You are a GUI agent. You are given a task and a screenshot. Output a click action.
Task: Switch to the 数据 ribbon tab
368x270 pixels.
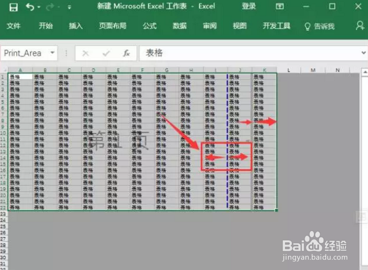pos(180,26)
